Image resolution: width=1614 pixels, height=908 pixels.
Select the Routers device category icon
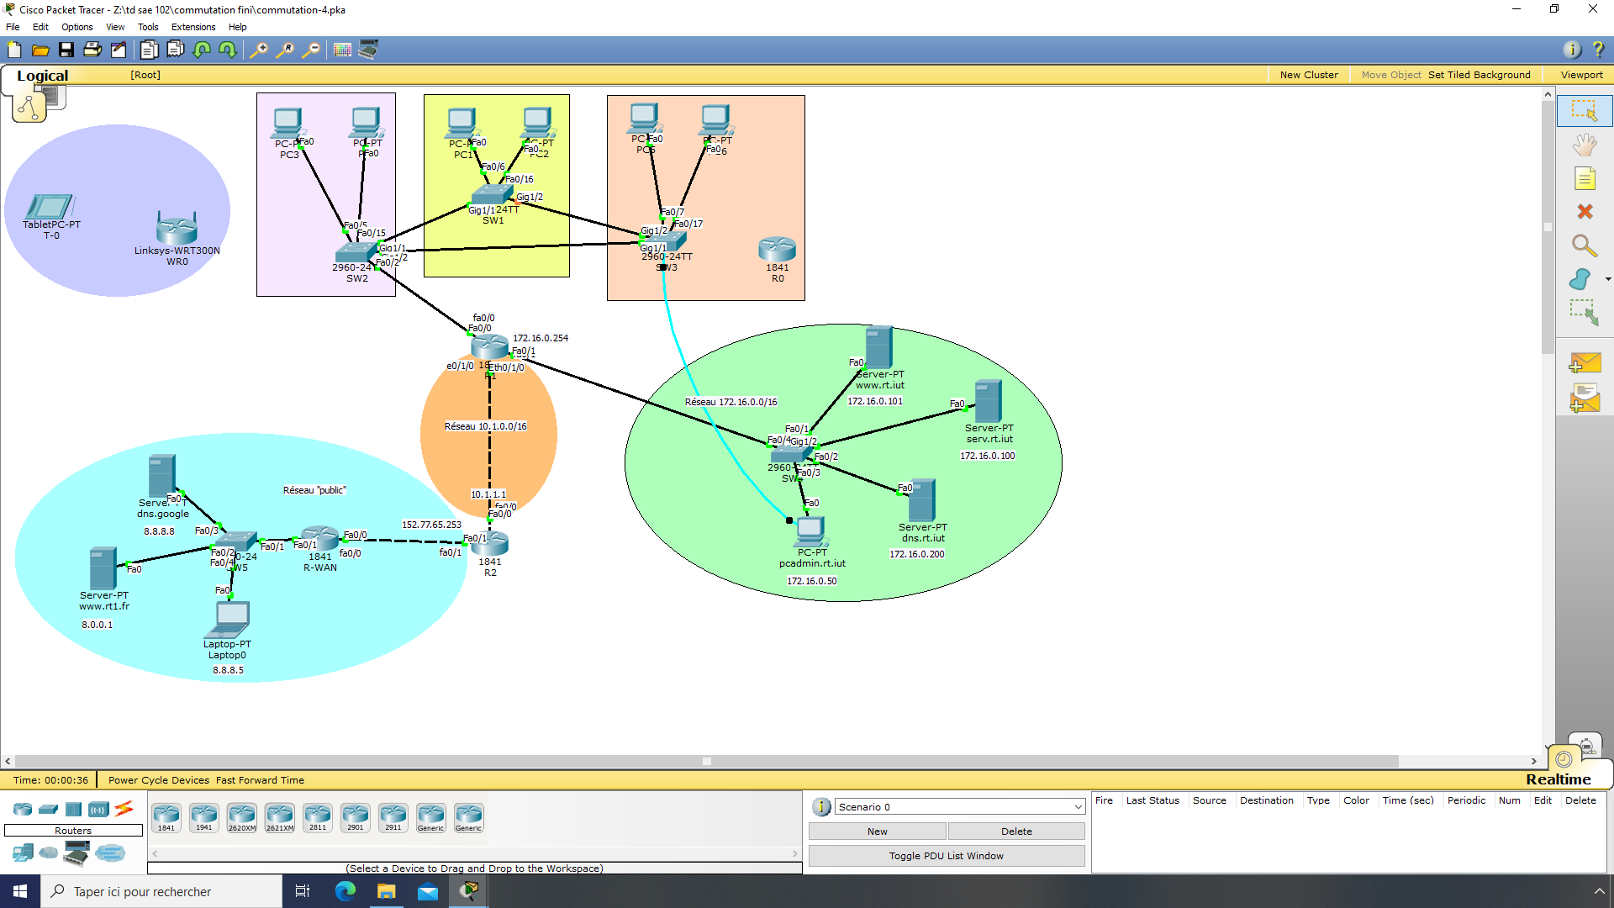(x=22, y=809)
